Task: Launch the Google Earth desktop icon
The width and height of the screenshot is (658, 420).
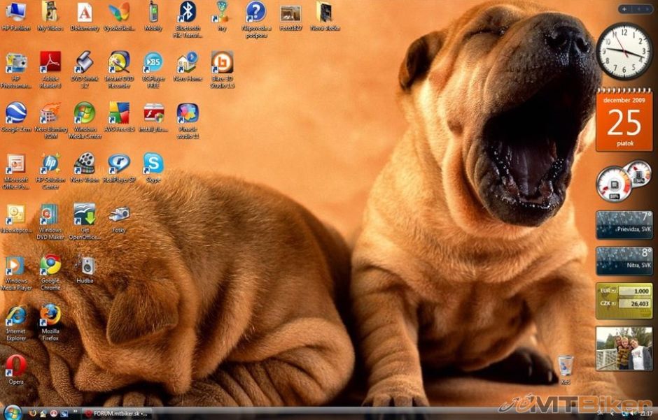Action: click(x=15, y=113)
